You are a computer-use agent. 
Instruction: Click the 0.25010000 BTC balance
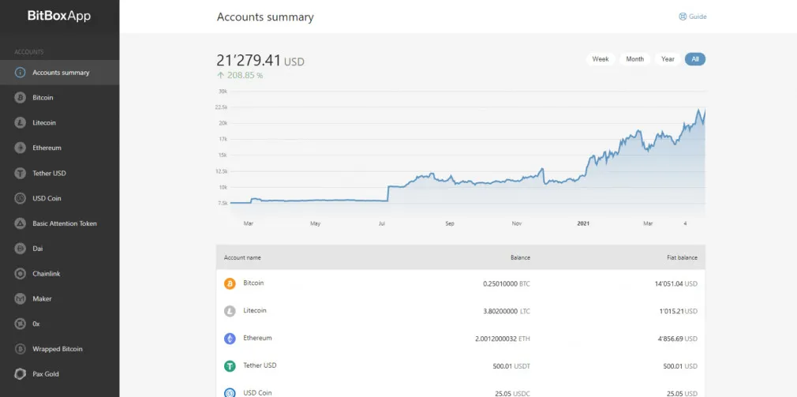[507, 284]
